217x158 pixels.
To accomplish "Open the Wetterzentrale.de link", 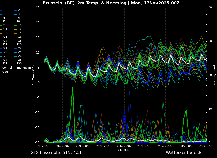I will (184, 153).
